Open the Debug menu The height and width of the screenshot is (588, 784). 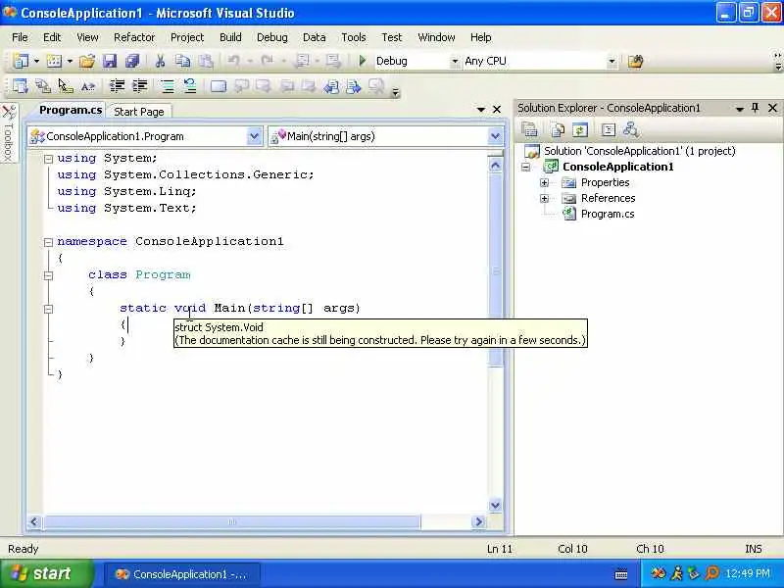(272, 37)
